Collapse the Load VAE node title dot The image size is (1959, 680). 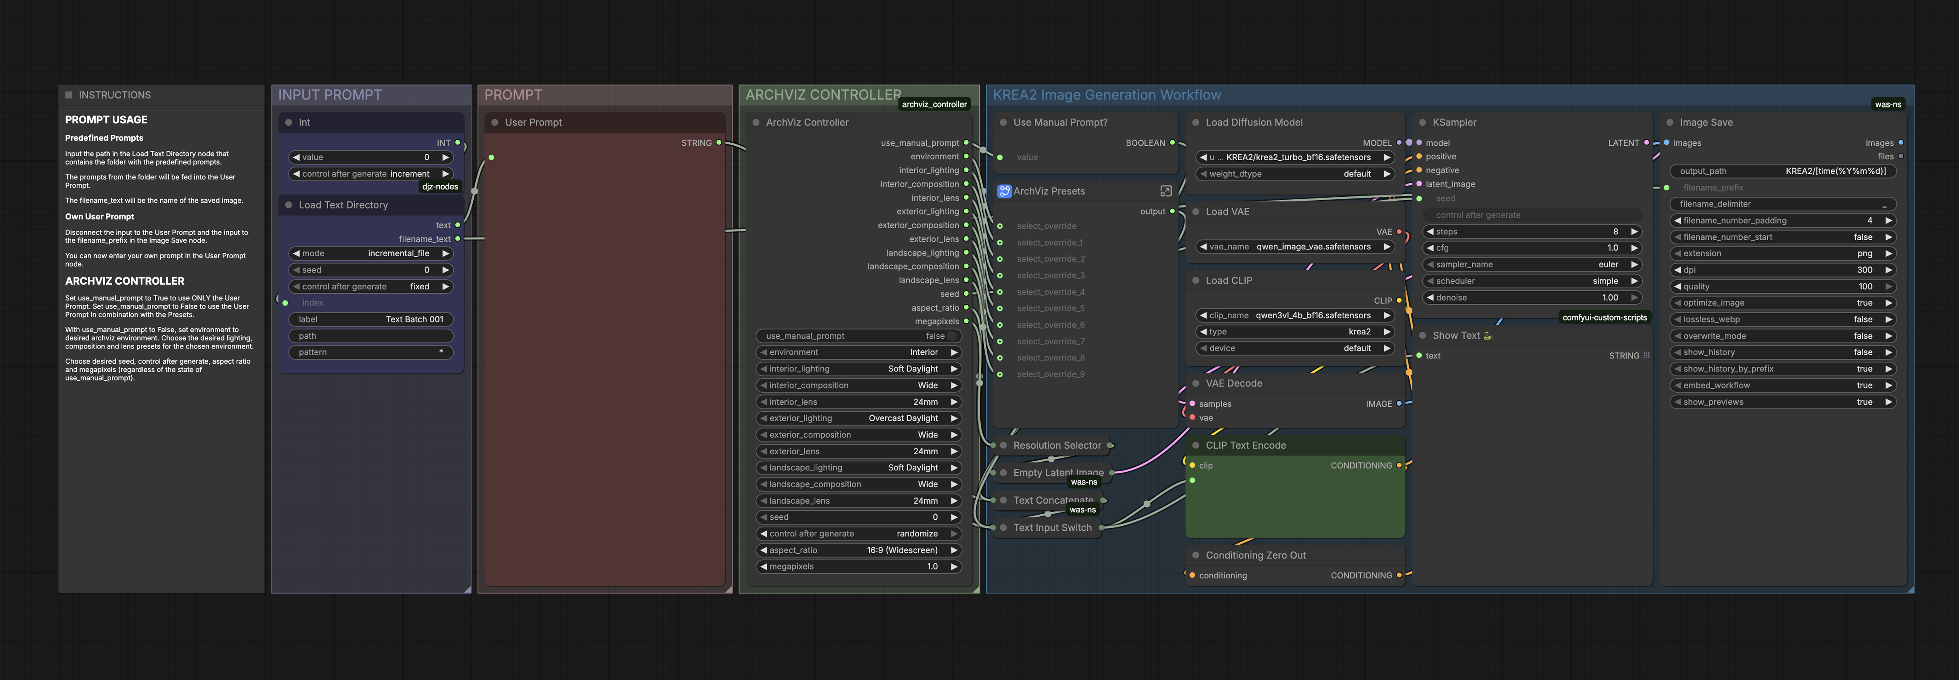point(1196,212)
